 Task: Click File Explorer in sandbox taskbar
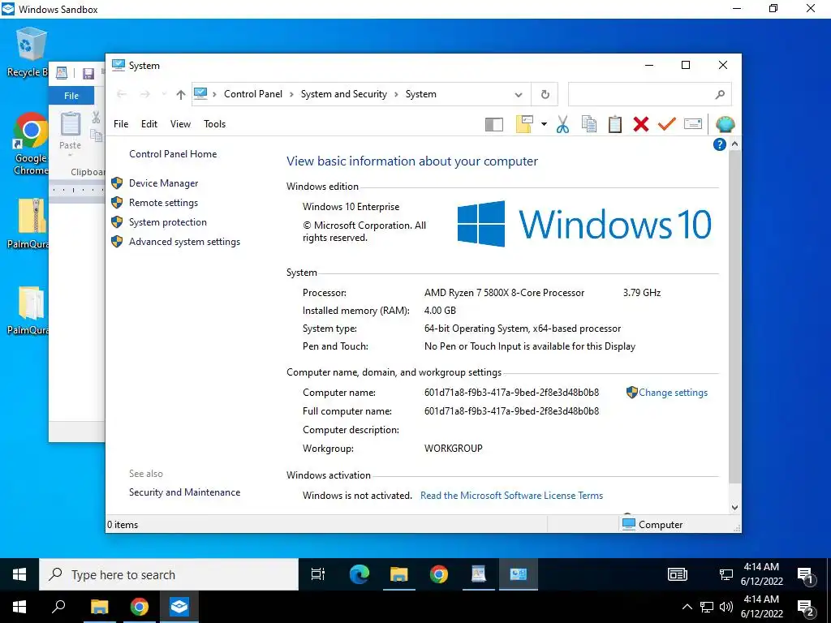(398, 575)
